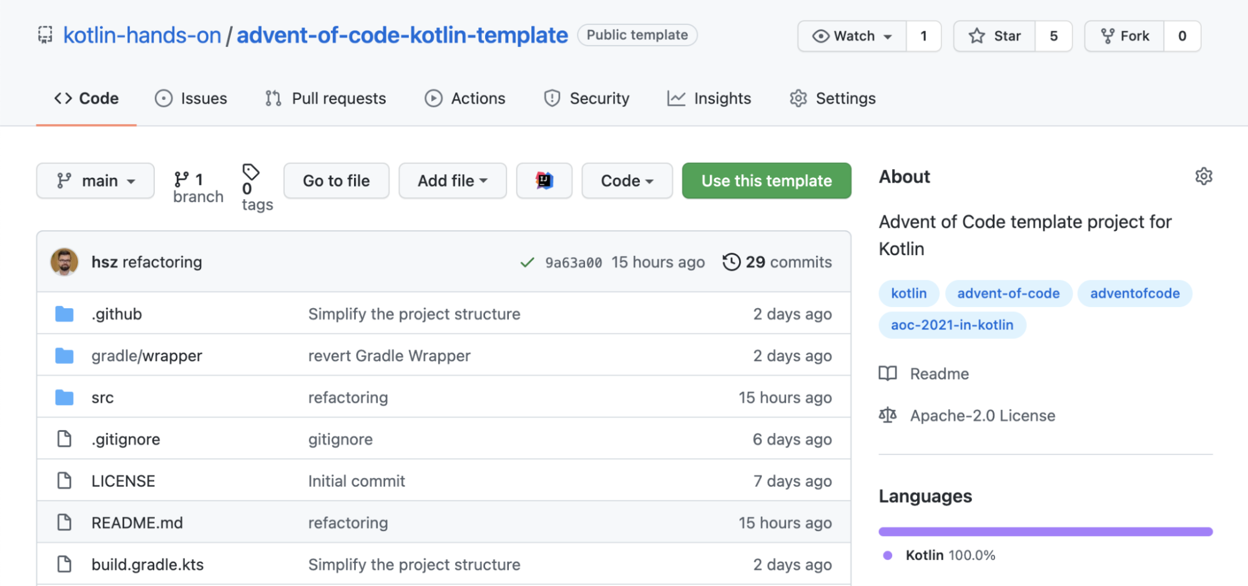The image size is (1248, 586).
Task: Click the LICENSE file icon
Action: pos(64,481)
